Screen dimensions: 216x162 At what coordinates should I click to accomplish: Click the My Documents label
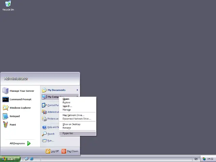[x=56, y=90]
